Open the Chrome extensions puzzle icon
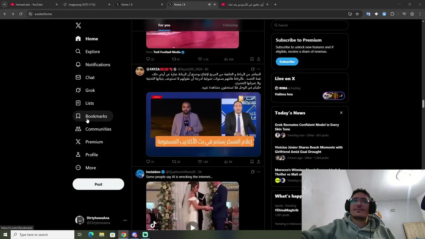Image resolution: width=425 pixels, height=239 pixels. tap(392, 14)
